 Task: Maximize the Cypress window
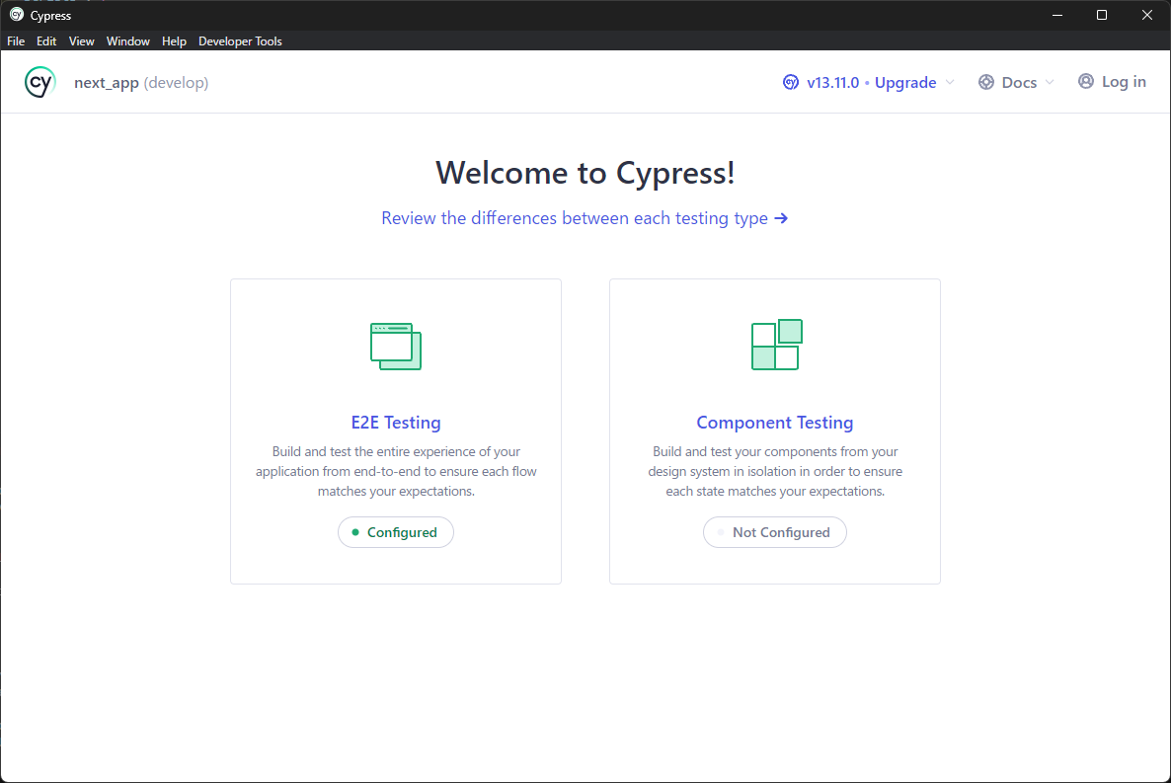tap(1102, 15)
